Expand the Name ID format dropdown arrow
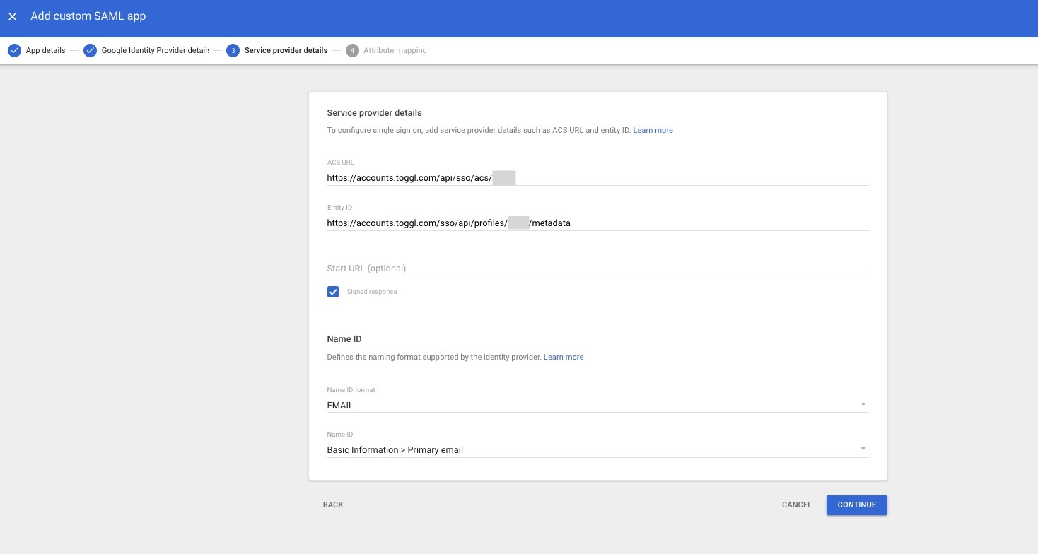The height and width of the screenshot is (554, 1038). coord(863,404)
